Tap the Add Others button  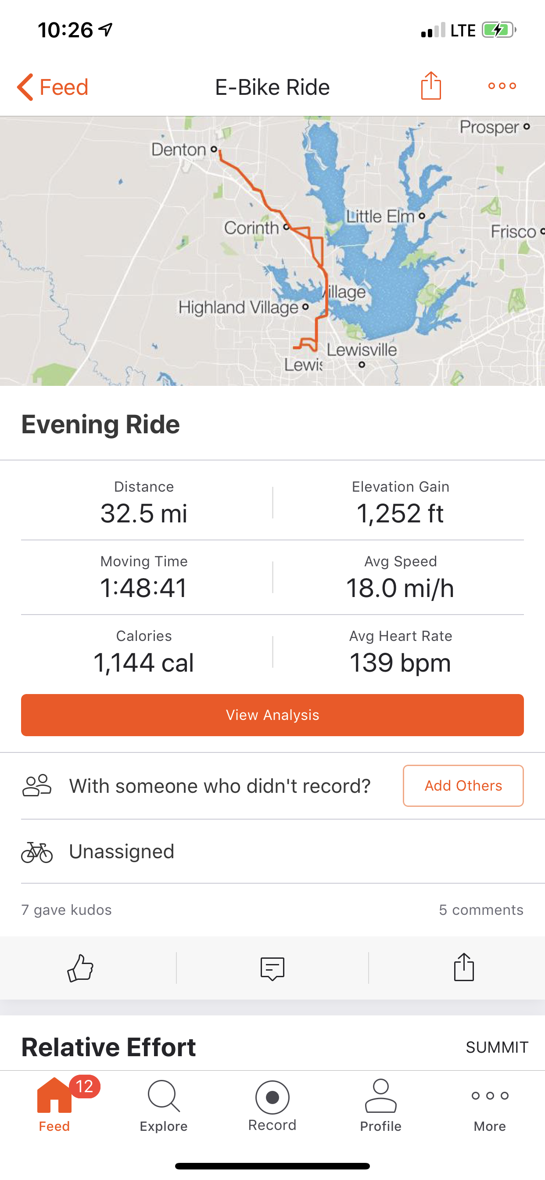[x=463, y=786]
